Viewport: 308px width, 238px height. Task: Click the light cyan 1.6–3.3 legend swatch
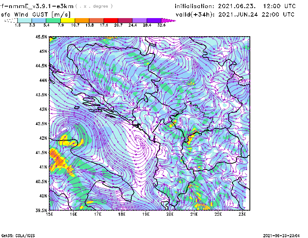click(x=25, y=20)
